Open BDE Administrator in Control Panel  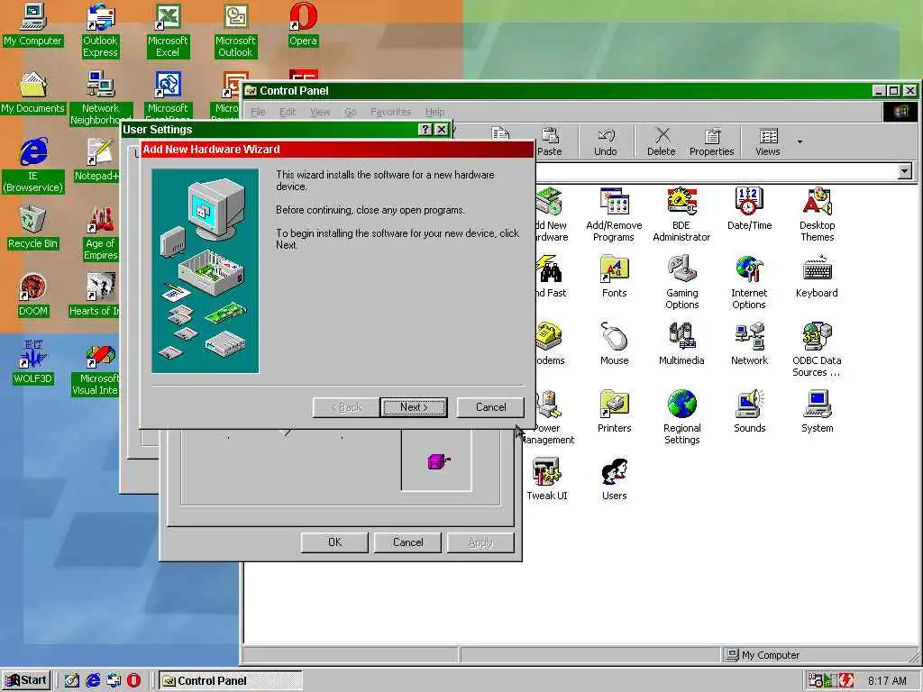pyautogui.click(x=681, y=214)
